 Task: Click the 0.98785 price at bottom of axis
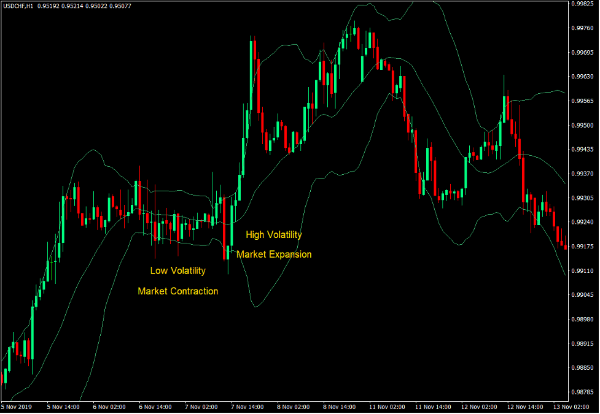pyautogui.click(x=582, y=390)
